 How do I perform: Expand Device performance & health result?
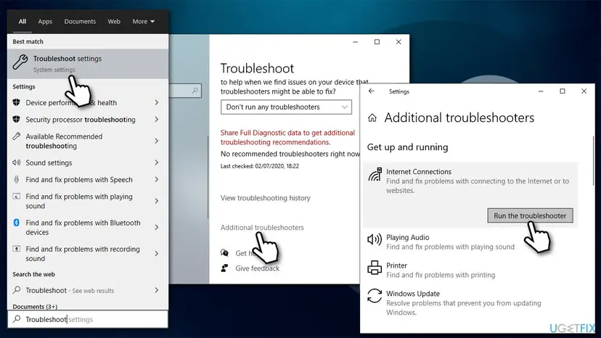click(x=156, y=102)
